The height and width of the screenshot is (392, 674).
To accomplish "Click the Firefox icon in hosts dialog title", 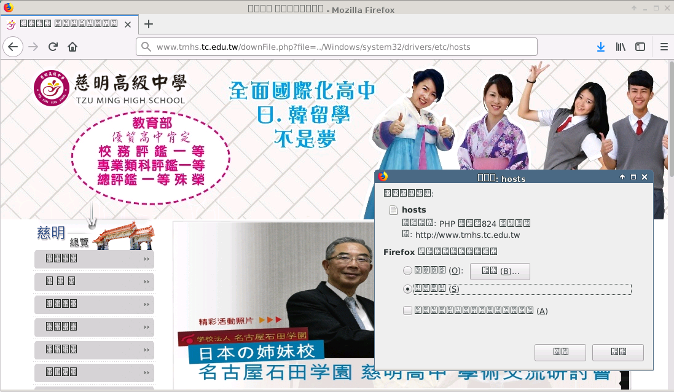I will [x=383, y=177].
